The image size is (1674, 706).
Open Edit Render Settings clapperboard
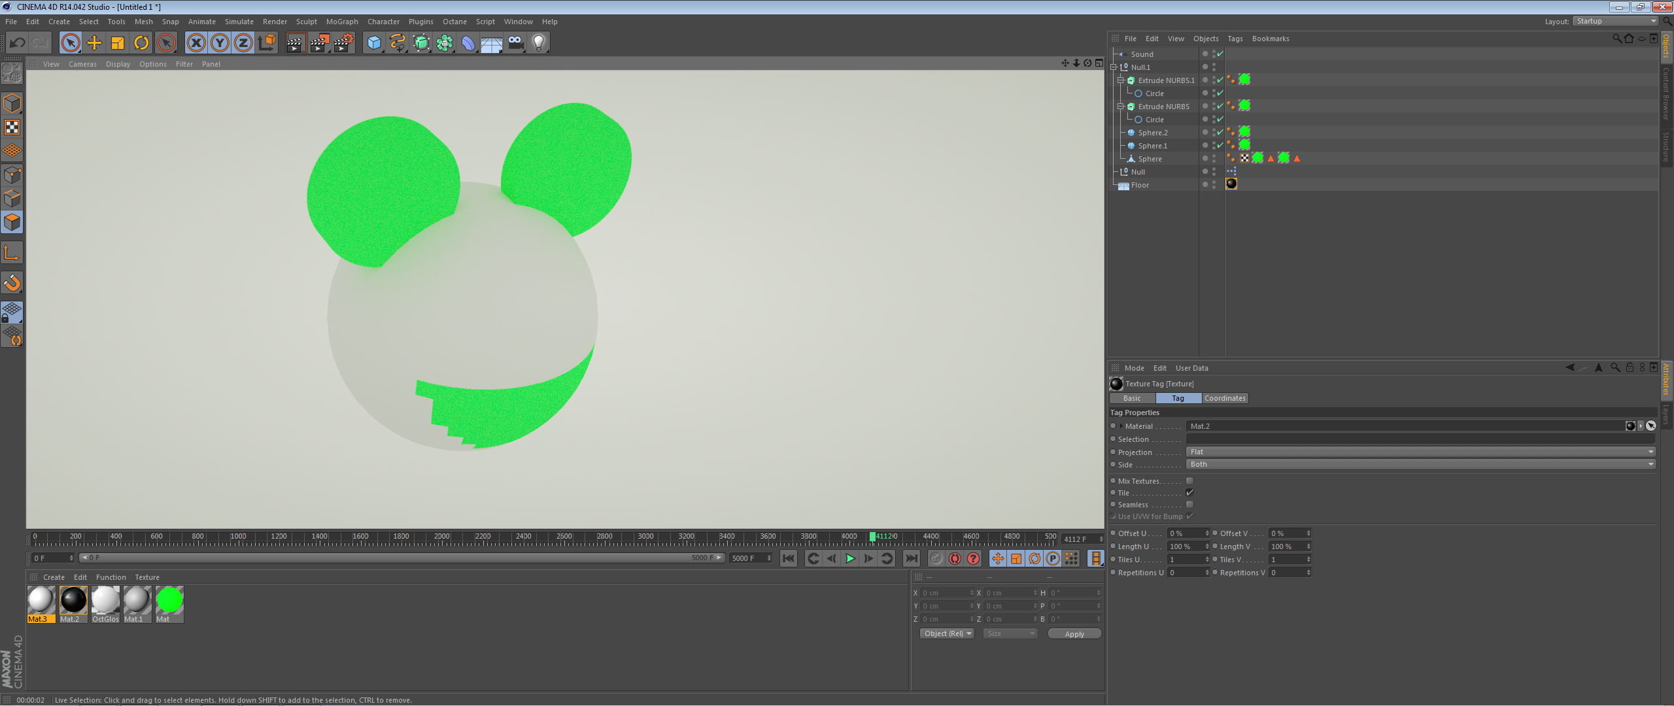(343, 43)
